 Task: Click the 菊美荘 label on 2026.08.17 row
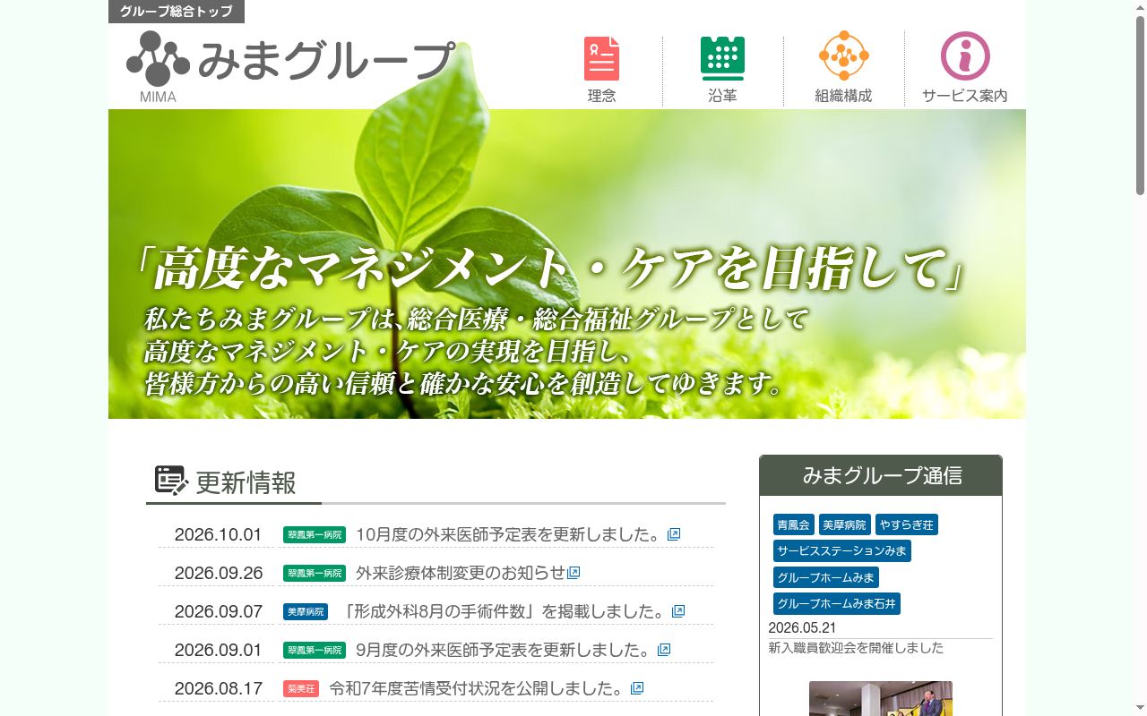point(301,688)
